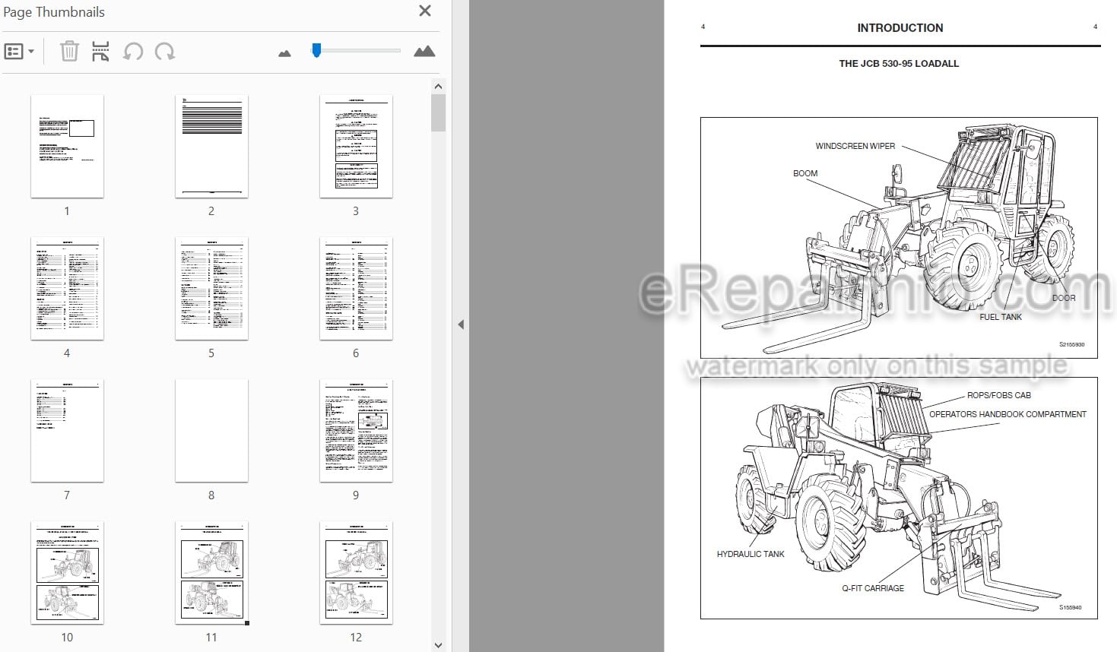Rotate pages counterclockwise

tap(133, 52)
